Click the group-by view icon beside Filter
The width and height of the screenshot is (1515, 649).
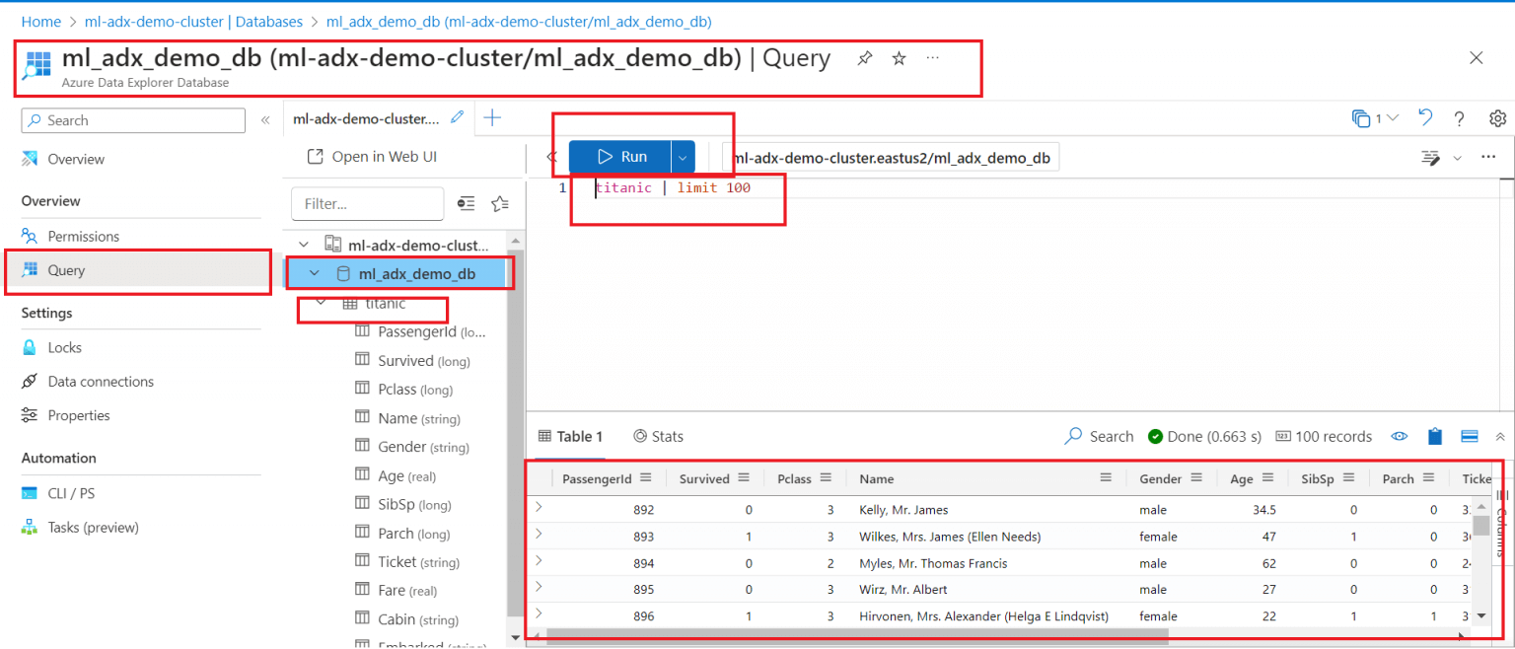[466, 203]
